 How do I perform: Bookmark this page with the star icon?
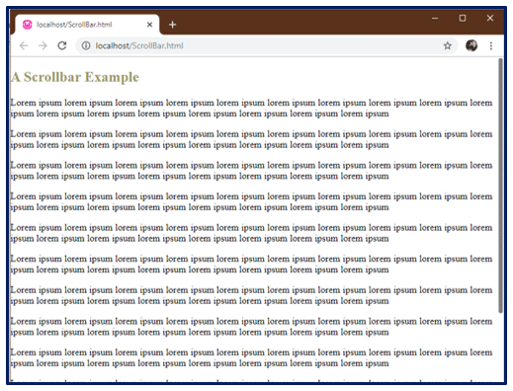coord(447,45)
